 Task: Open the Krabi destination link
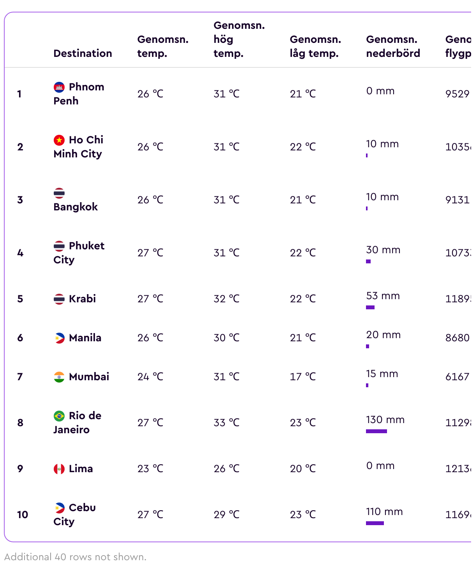[82, 299]
